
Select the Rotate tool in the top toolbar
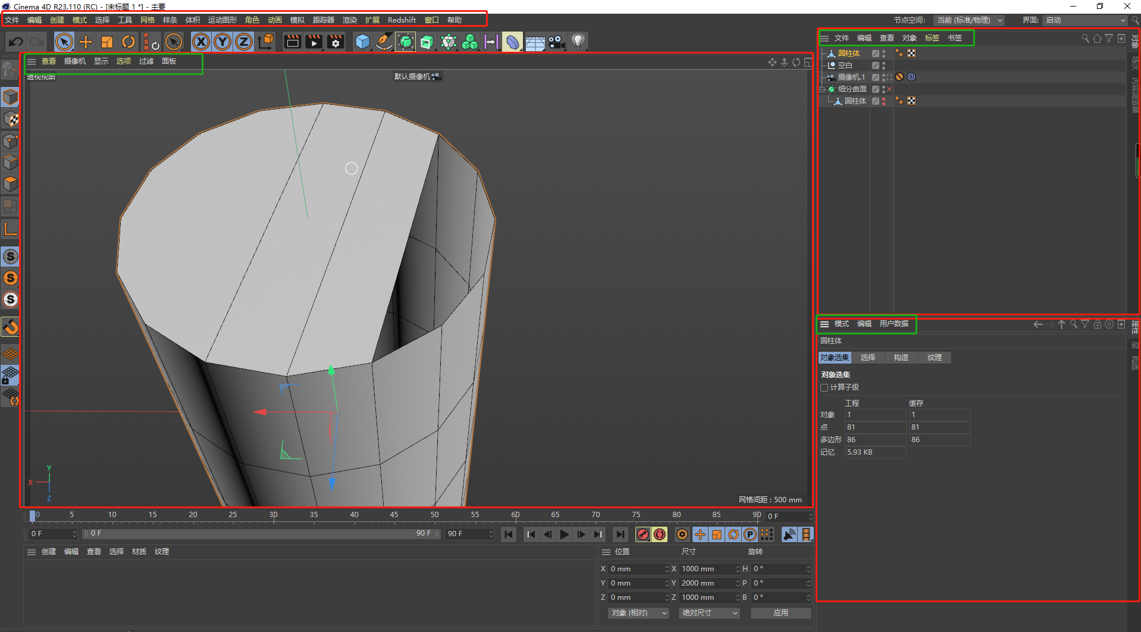pyautogui.click(x=128, y=42)
